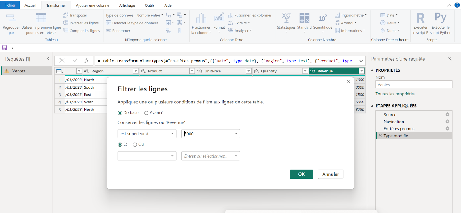This screenshot has height=213, width=461.
Task: Click the OK button
Action: (x=301, y=174)
